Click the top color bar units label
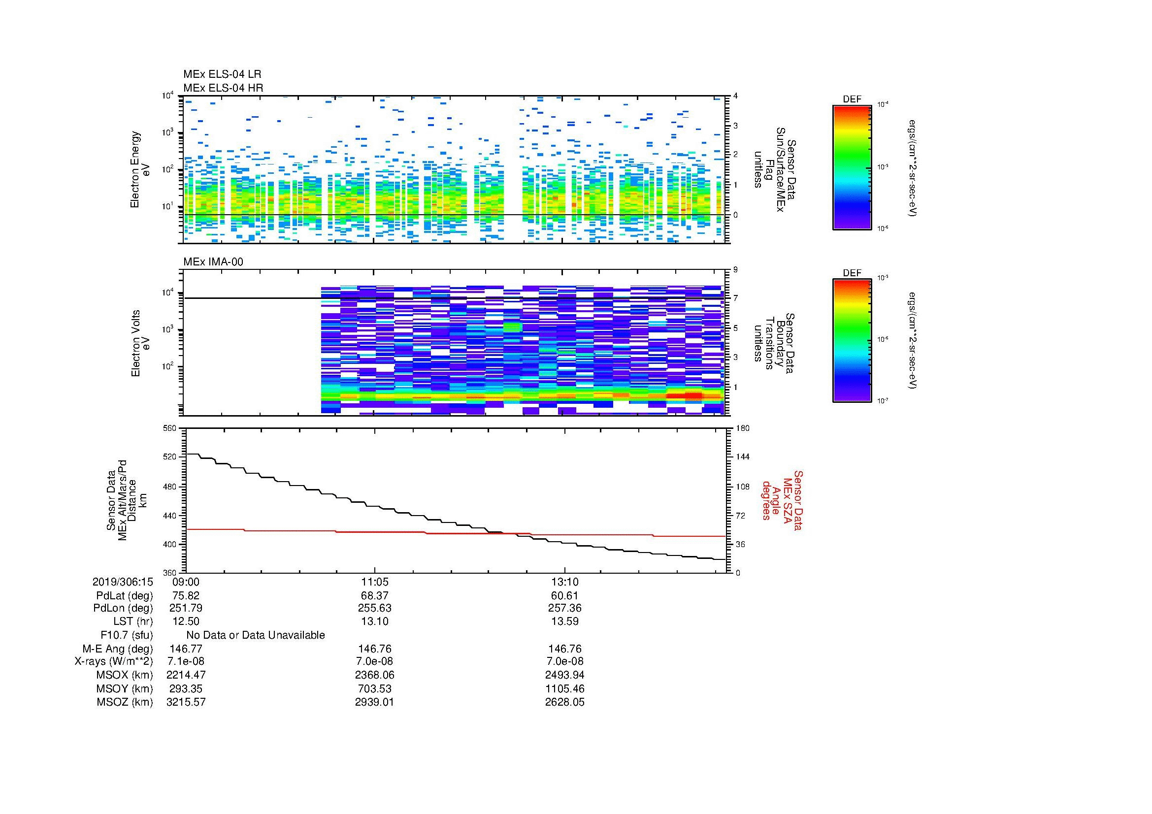 coord(912,168)
